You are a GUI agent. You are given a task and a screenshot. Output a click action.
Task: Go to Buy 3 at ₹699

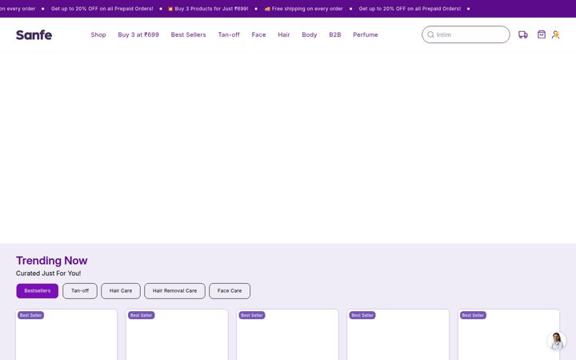click(x=138, y=34)
